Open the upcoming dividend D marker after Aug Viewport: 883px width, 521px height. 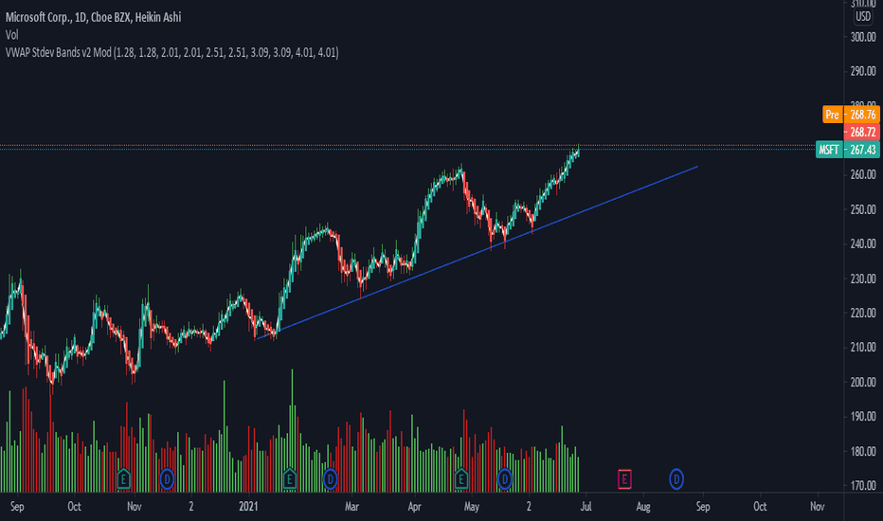coord(676,479)
